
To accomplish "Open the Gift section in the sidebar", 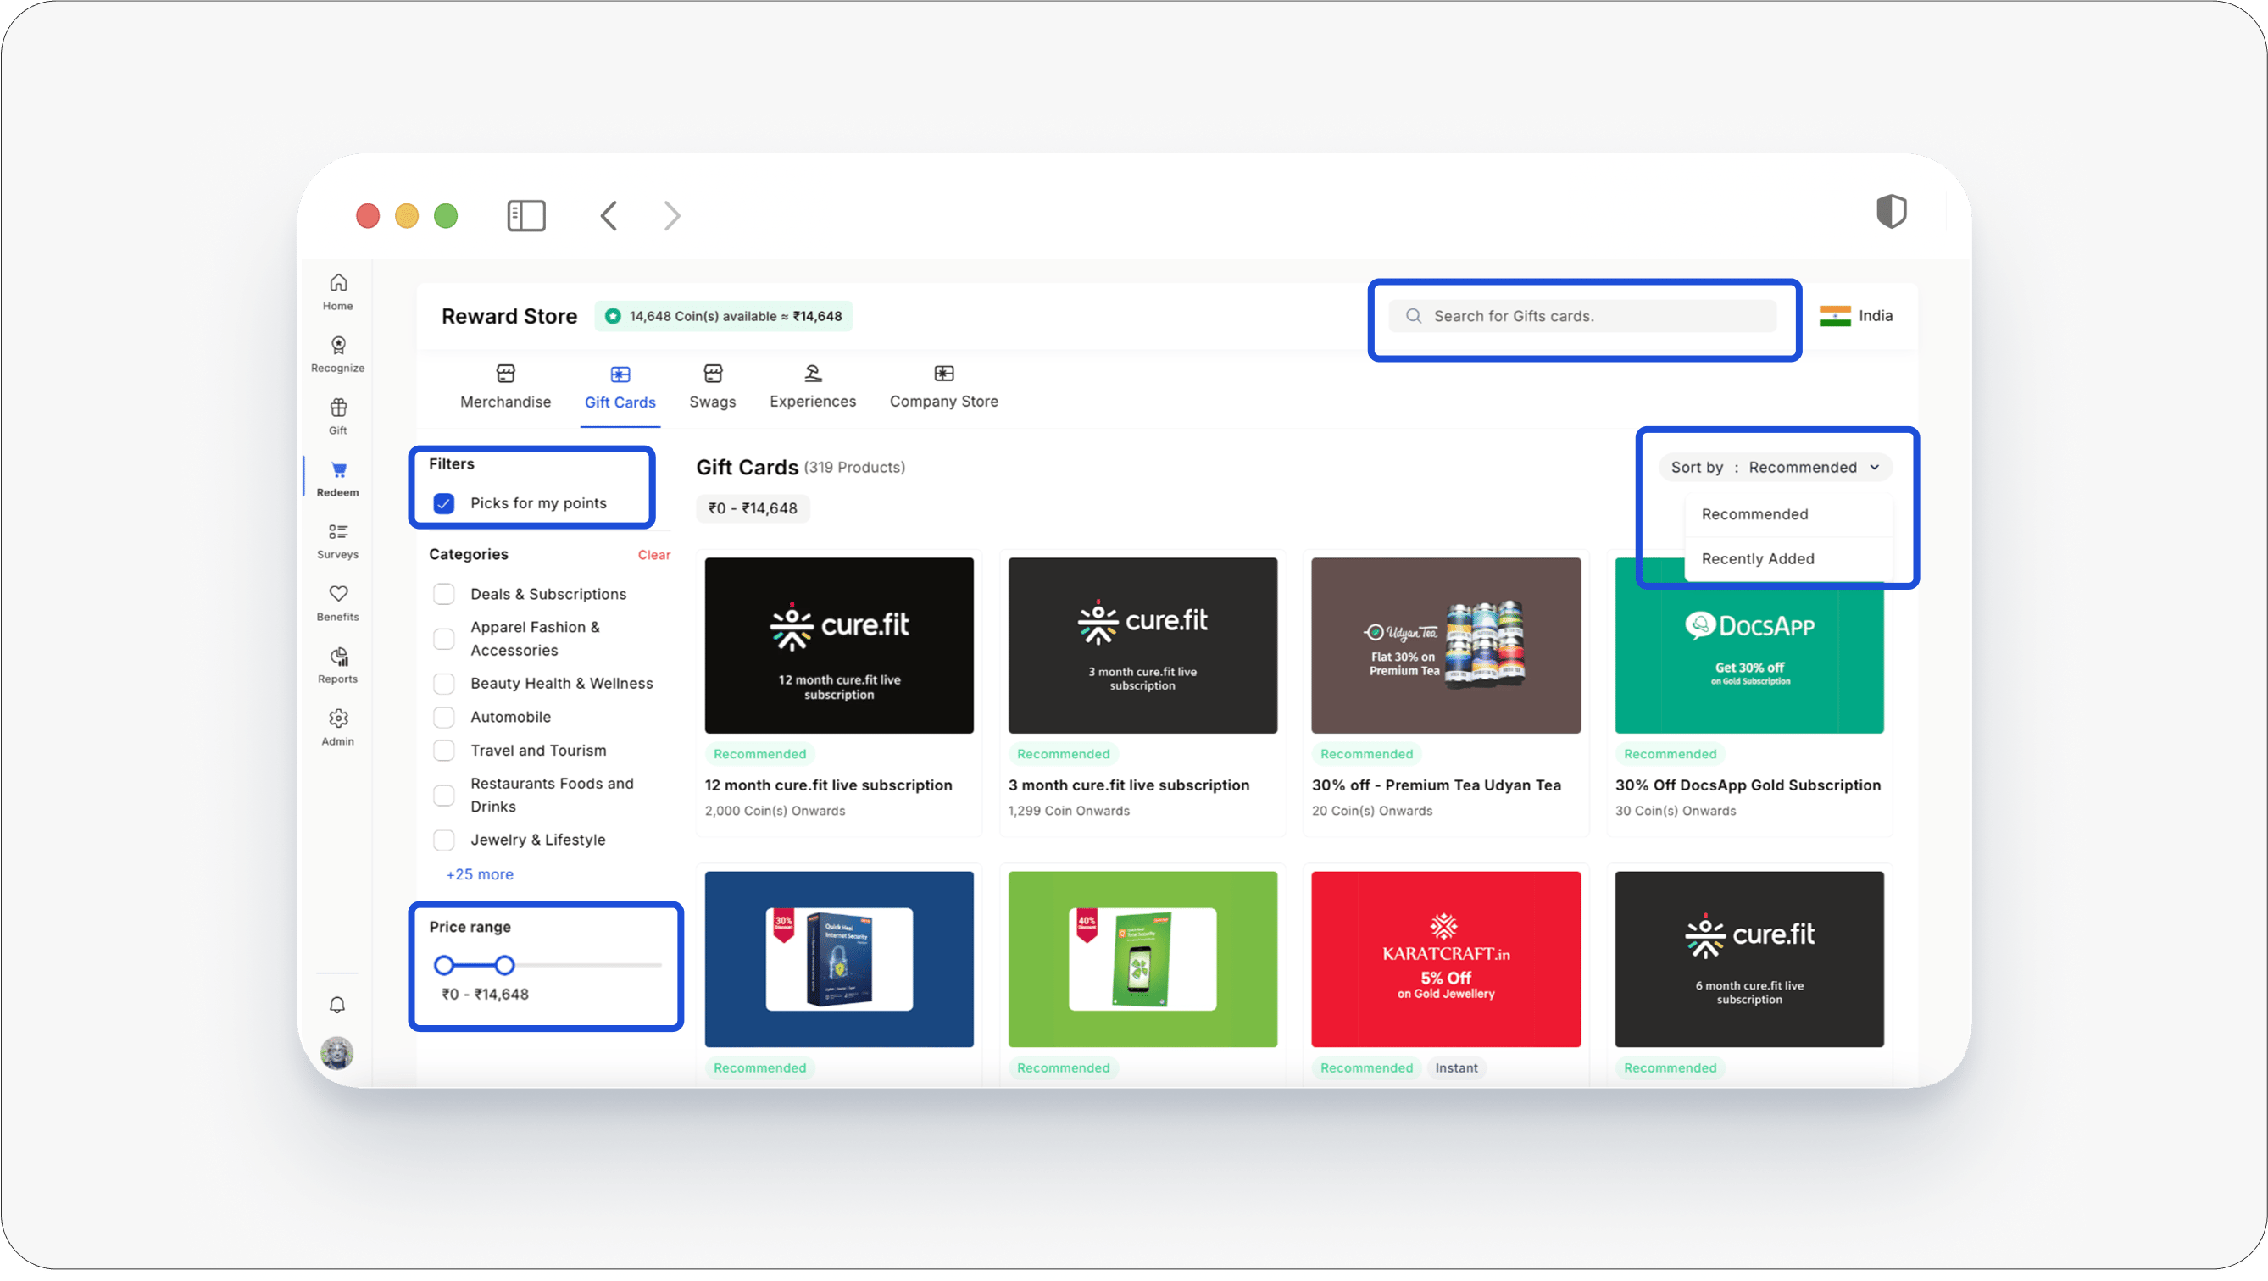I will (337, 417).
